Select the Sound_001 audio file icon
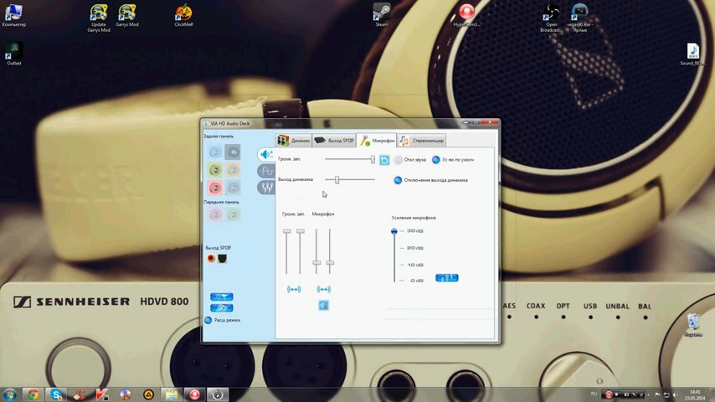 coord(692,54)
